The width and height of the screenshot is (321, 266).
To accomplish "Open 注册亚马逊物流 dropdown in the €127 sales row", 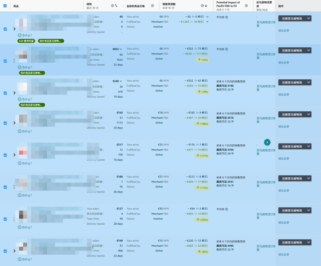I will [x=309, y=210].
